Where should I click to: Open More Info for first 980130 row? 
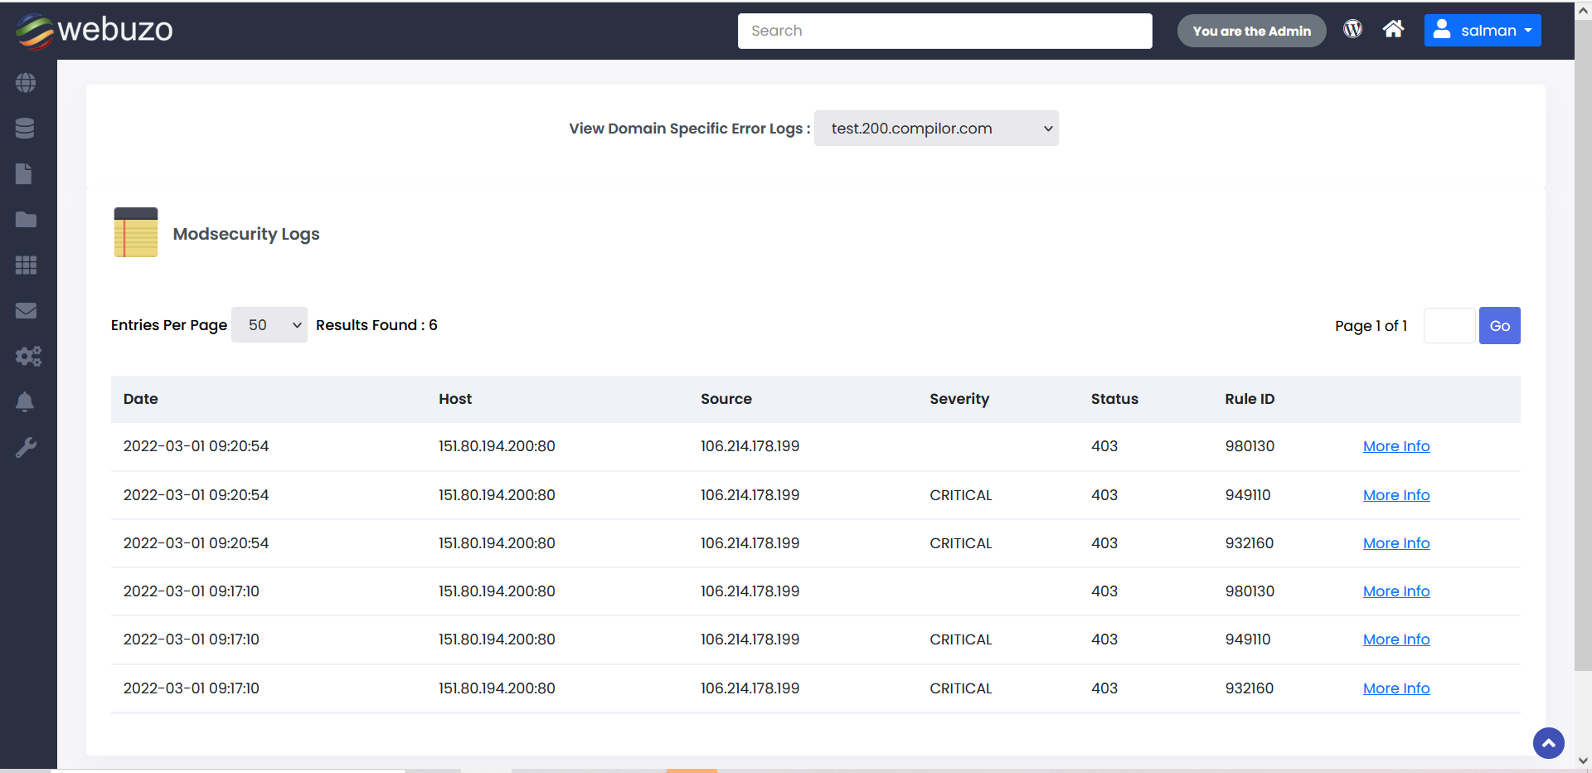tap(1396, 446)
